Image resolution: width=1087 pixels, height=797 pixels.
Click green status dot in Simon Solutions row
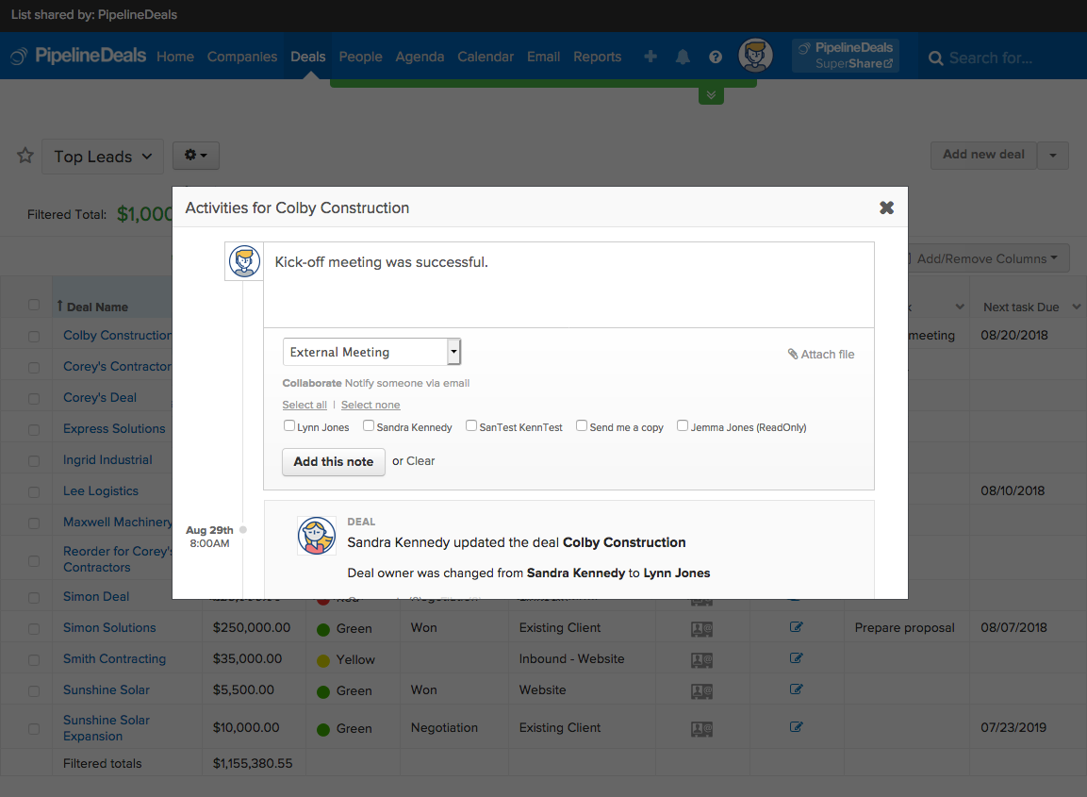[323, 630]
